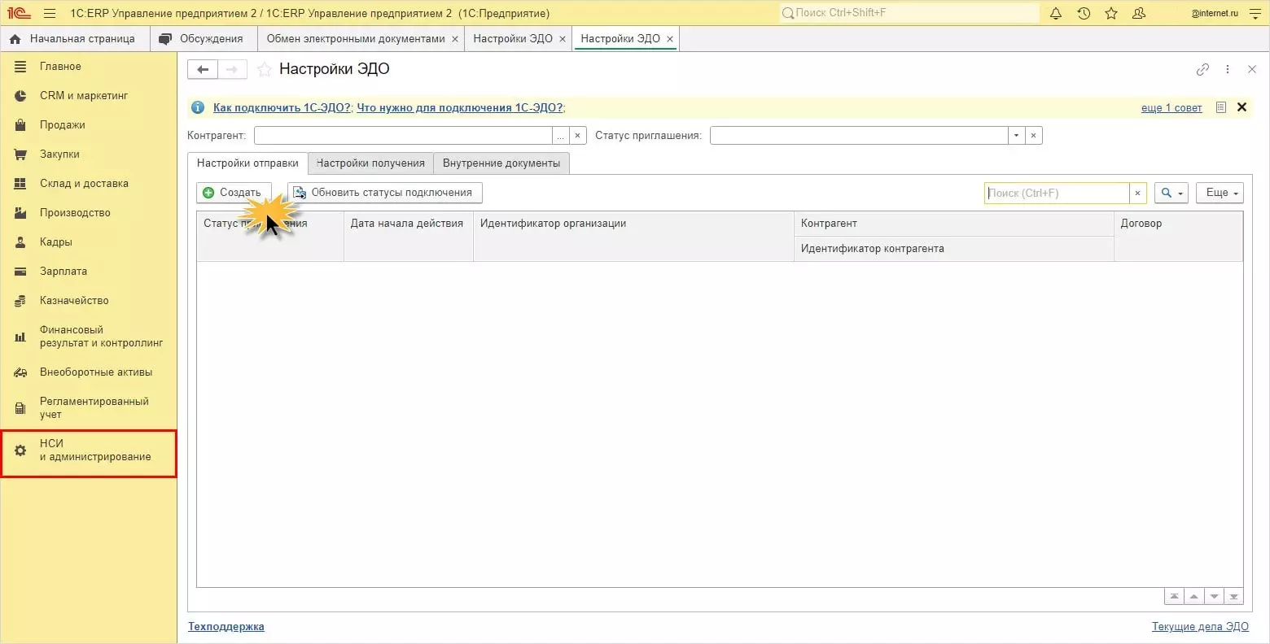Open the history clock icon

tap(1084, 13)
